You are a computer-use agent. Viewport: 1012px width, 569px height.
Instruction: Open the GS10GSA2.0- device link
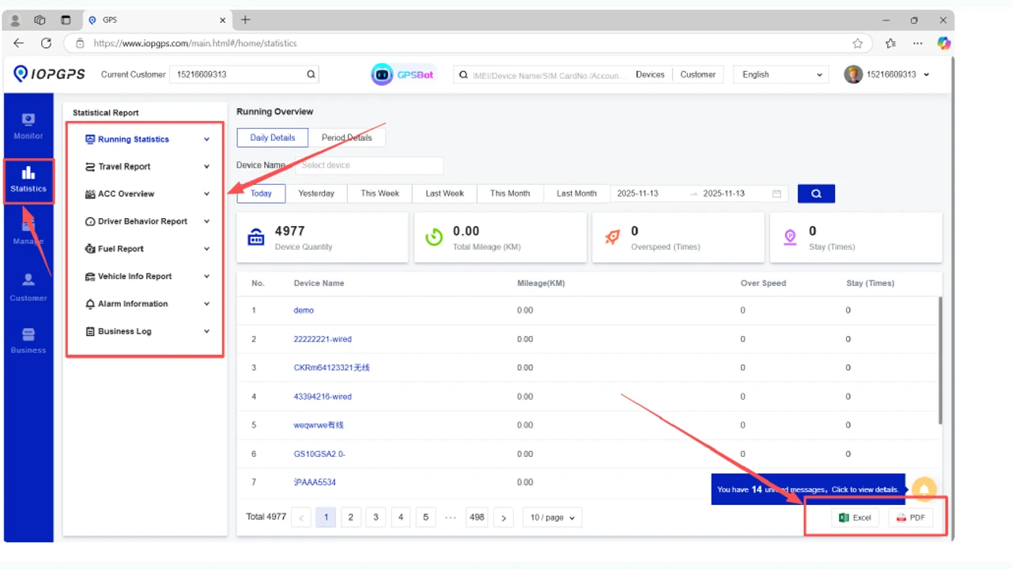tap(319, 454)
